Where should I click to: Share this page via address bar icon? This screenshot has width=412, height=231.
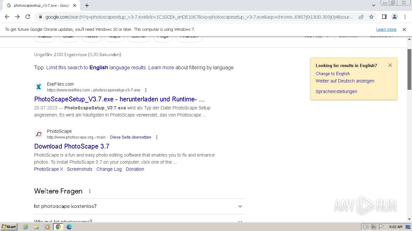click(361, 17)
